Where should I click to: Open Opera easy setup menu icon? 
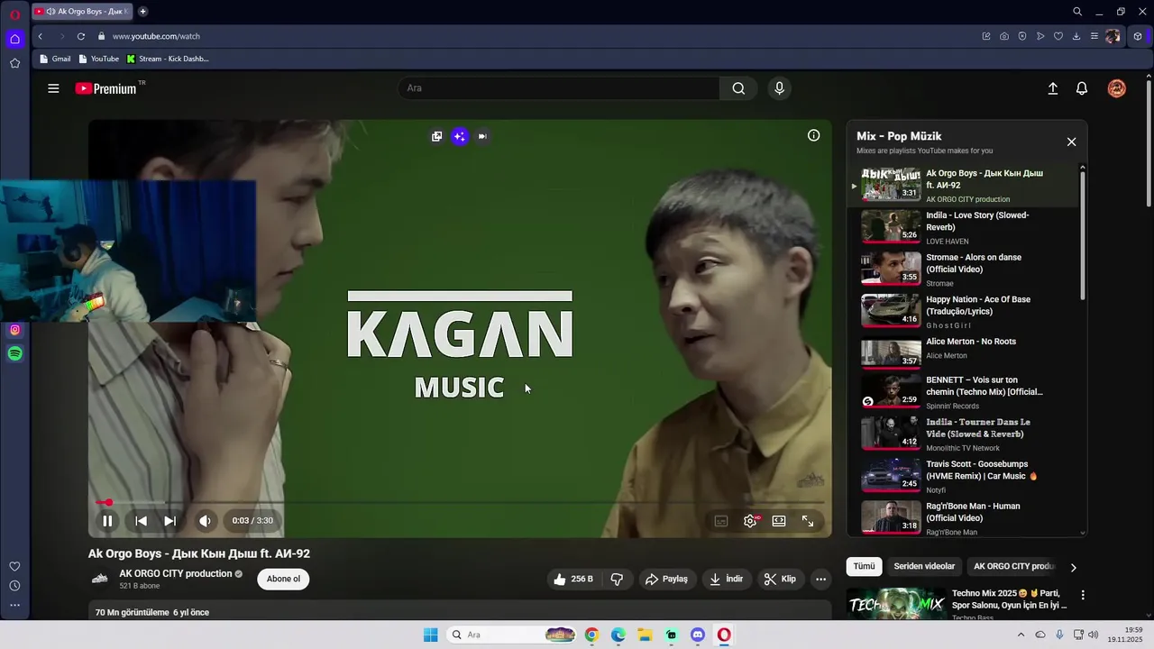(x=1094, y=36)
